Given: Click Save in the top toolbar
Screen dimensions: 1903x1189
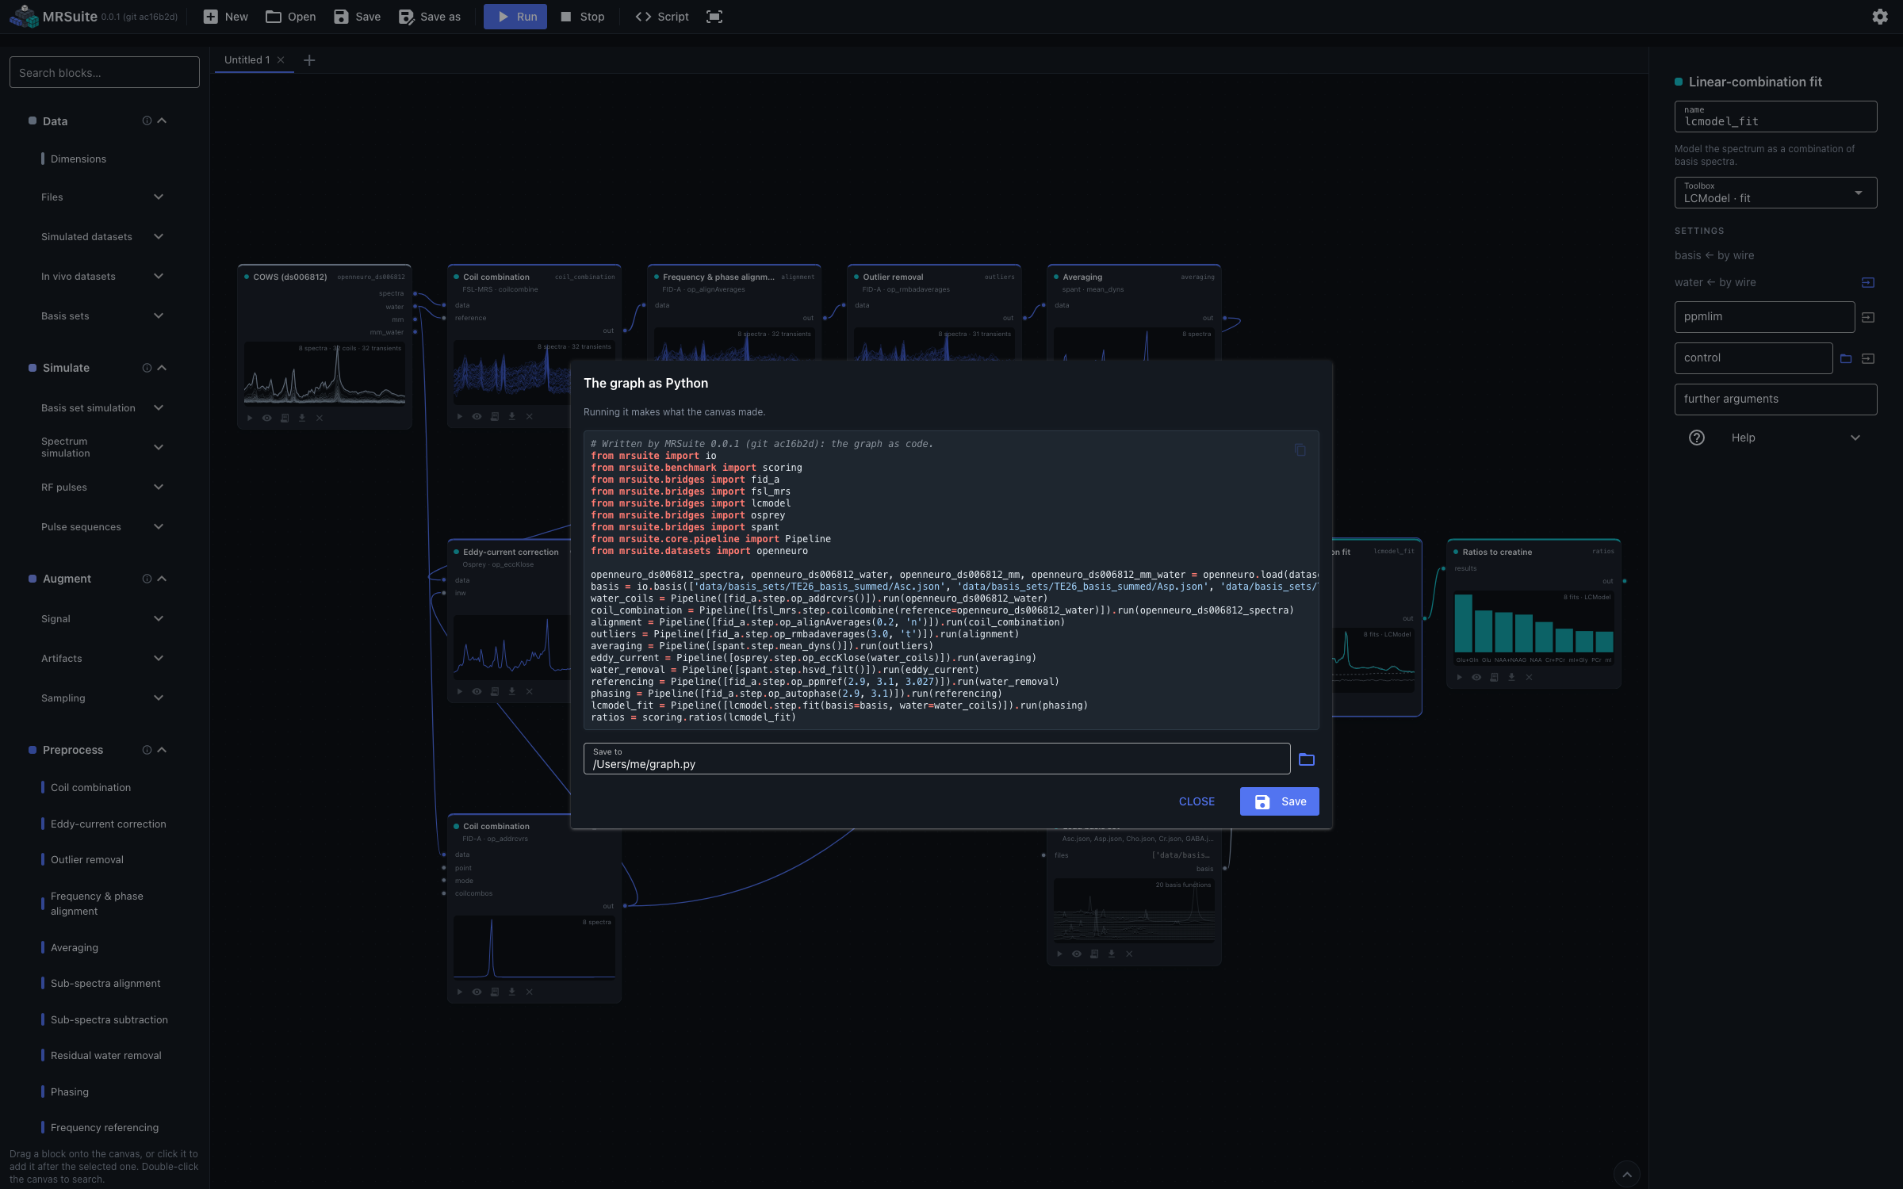Looking at the screenshot, I should coord(358,17).
